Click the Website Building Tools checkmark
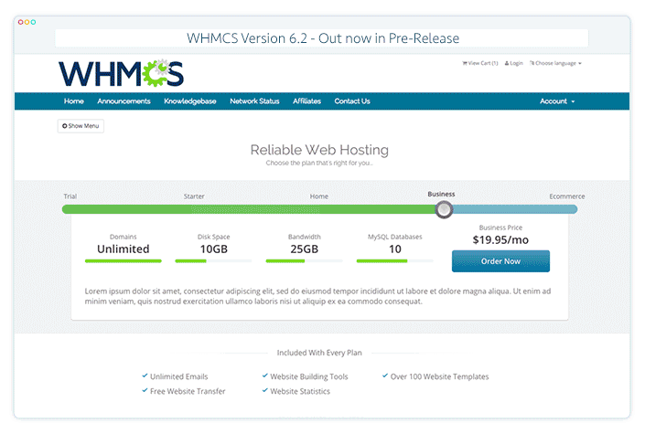The image size is (645, 434). (x=263, y=376)
